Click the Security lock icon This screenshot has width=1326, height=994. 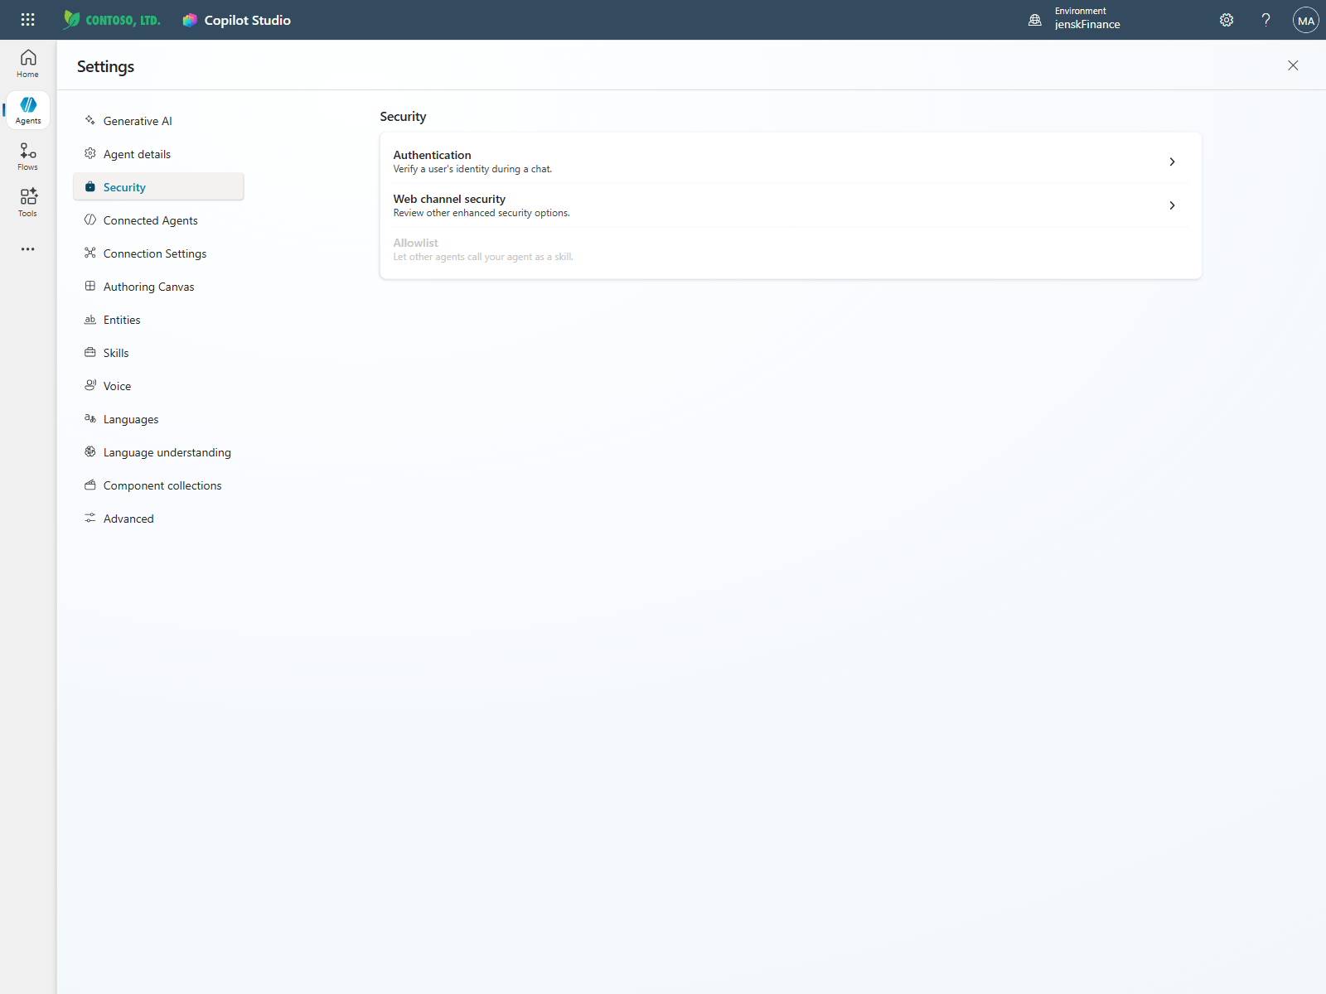[90, 187]
